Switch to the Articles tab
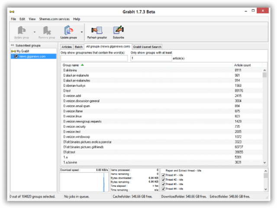 [x=67, y=47]
